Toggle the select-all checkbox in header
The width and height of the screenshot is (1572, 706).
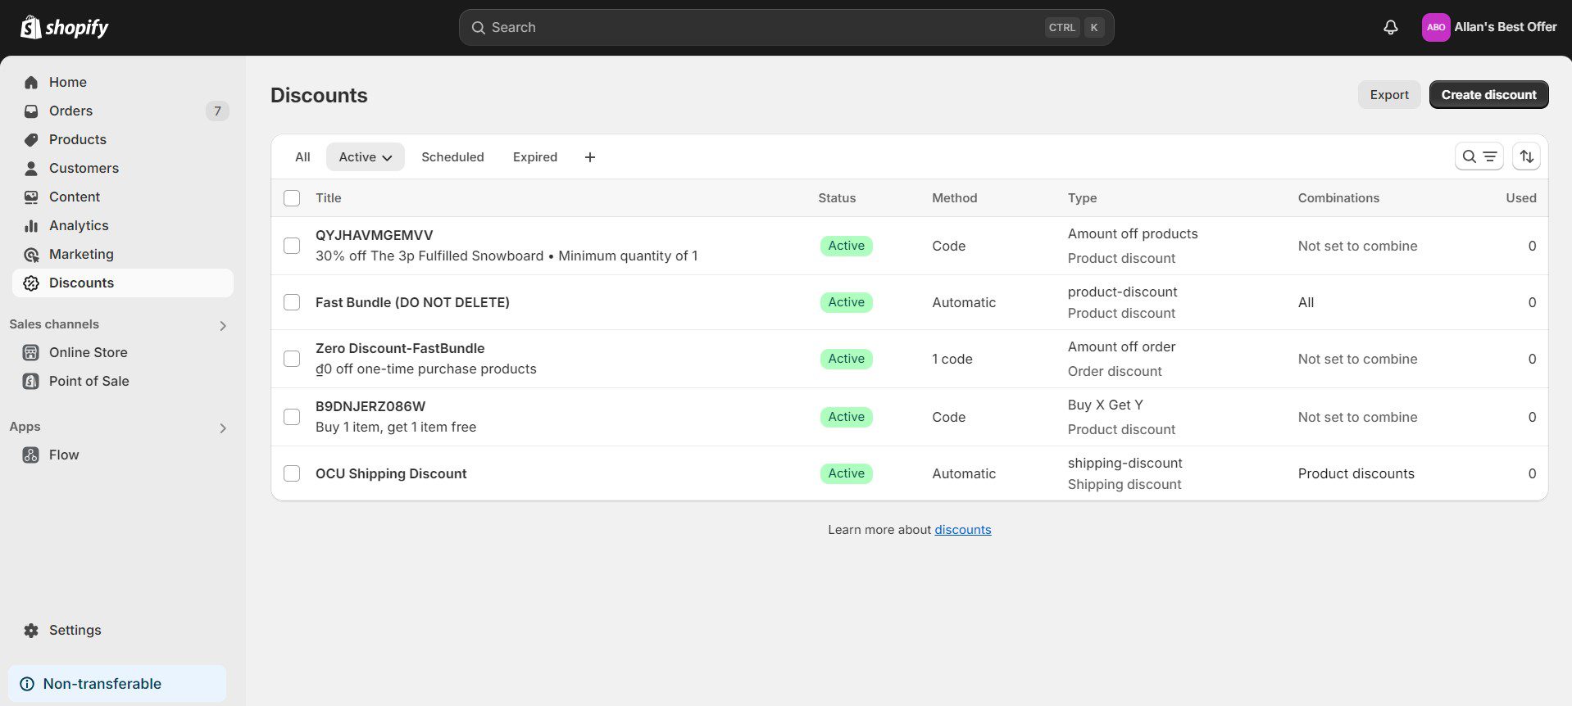[292, 198]
